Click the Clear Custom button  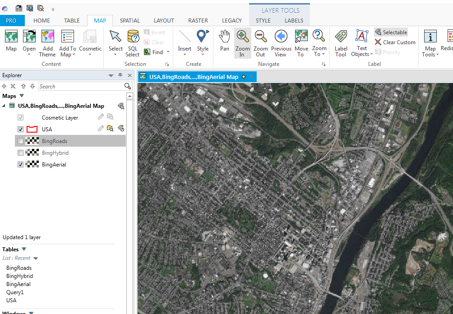click(395, 42)
